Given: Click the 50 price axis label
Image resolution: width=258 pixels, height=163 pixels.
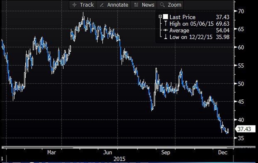Looking at the screenshot, I should (241, 84).
